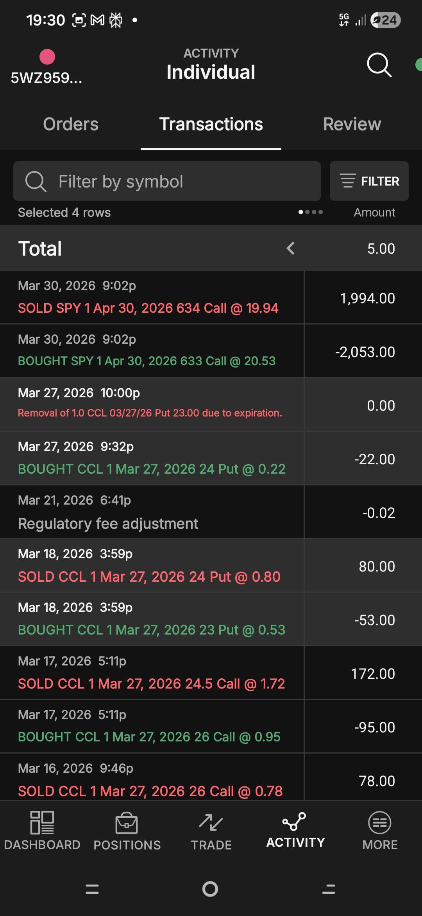Select the SOLD SPY 634 Call transaction
The width and height of the screenshot is (422, 916).
click(x=152, y=298)
